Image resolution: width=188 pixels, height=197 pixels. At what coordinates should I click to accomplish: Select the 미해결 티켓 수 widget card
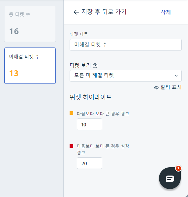pyautogui.click(x=30, y=66)
